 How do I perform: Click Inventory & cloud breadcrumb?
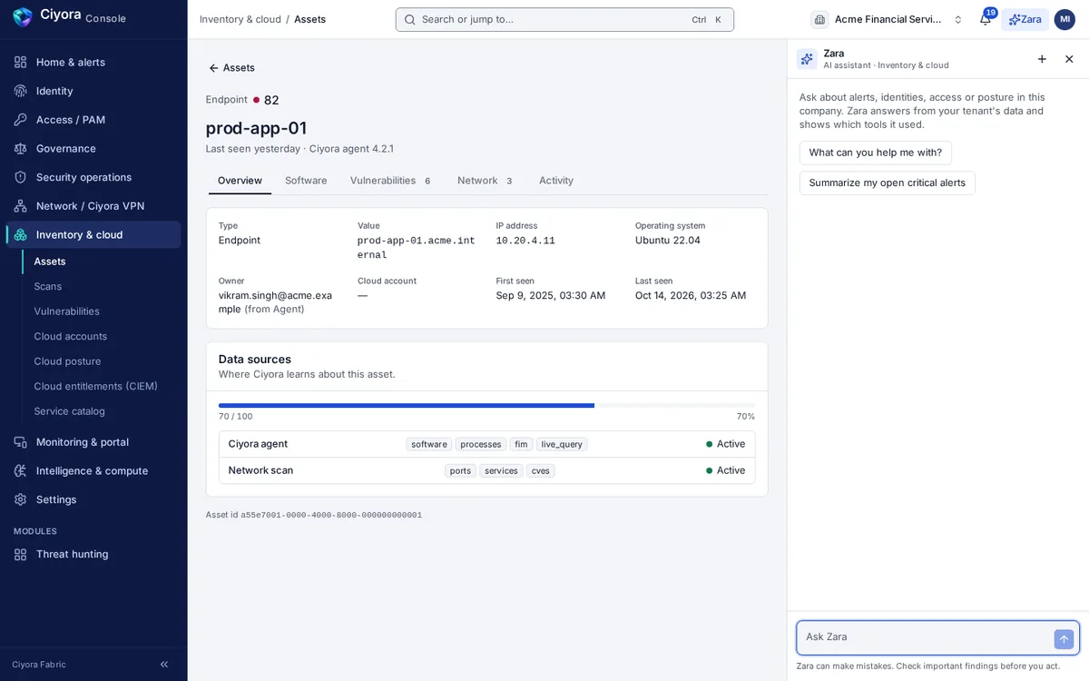(x=240, y=19)
